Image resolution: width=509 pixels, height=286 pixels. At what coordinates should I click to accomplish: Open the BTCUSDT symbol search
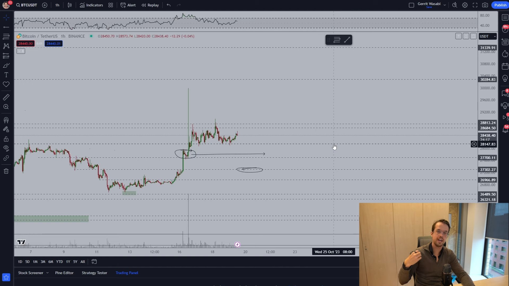27,5
